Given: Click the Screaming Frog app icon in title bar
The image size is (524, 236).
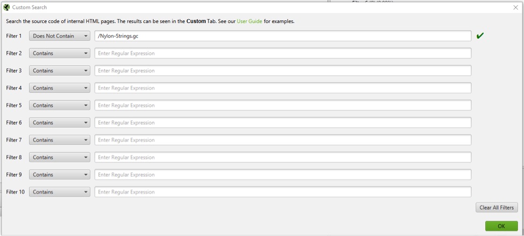Looking at the screenshot, I should point(6,8).
